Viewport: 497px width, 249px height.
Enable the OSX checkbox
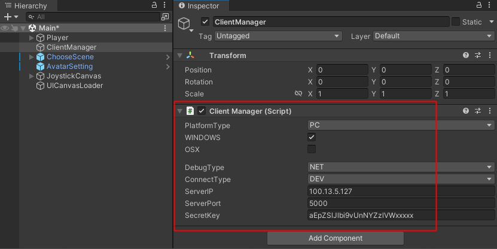pos(312,150)
